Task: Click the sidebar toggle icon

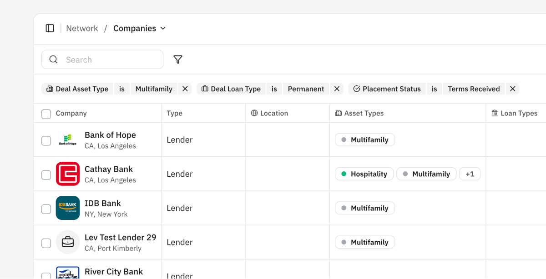Action: pos(50,28)
